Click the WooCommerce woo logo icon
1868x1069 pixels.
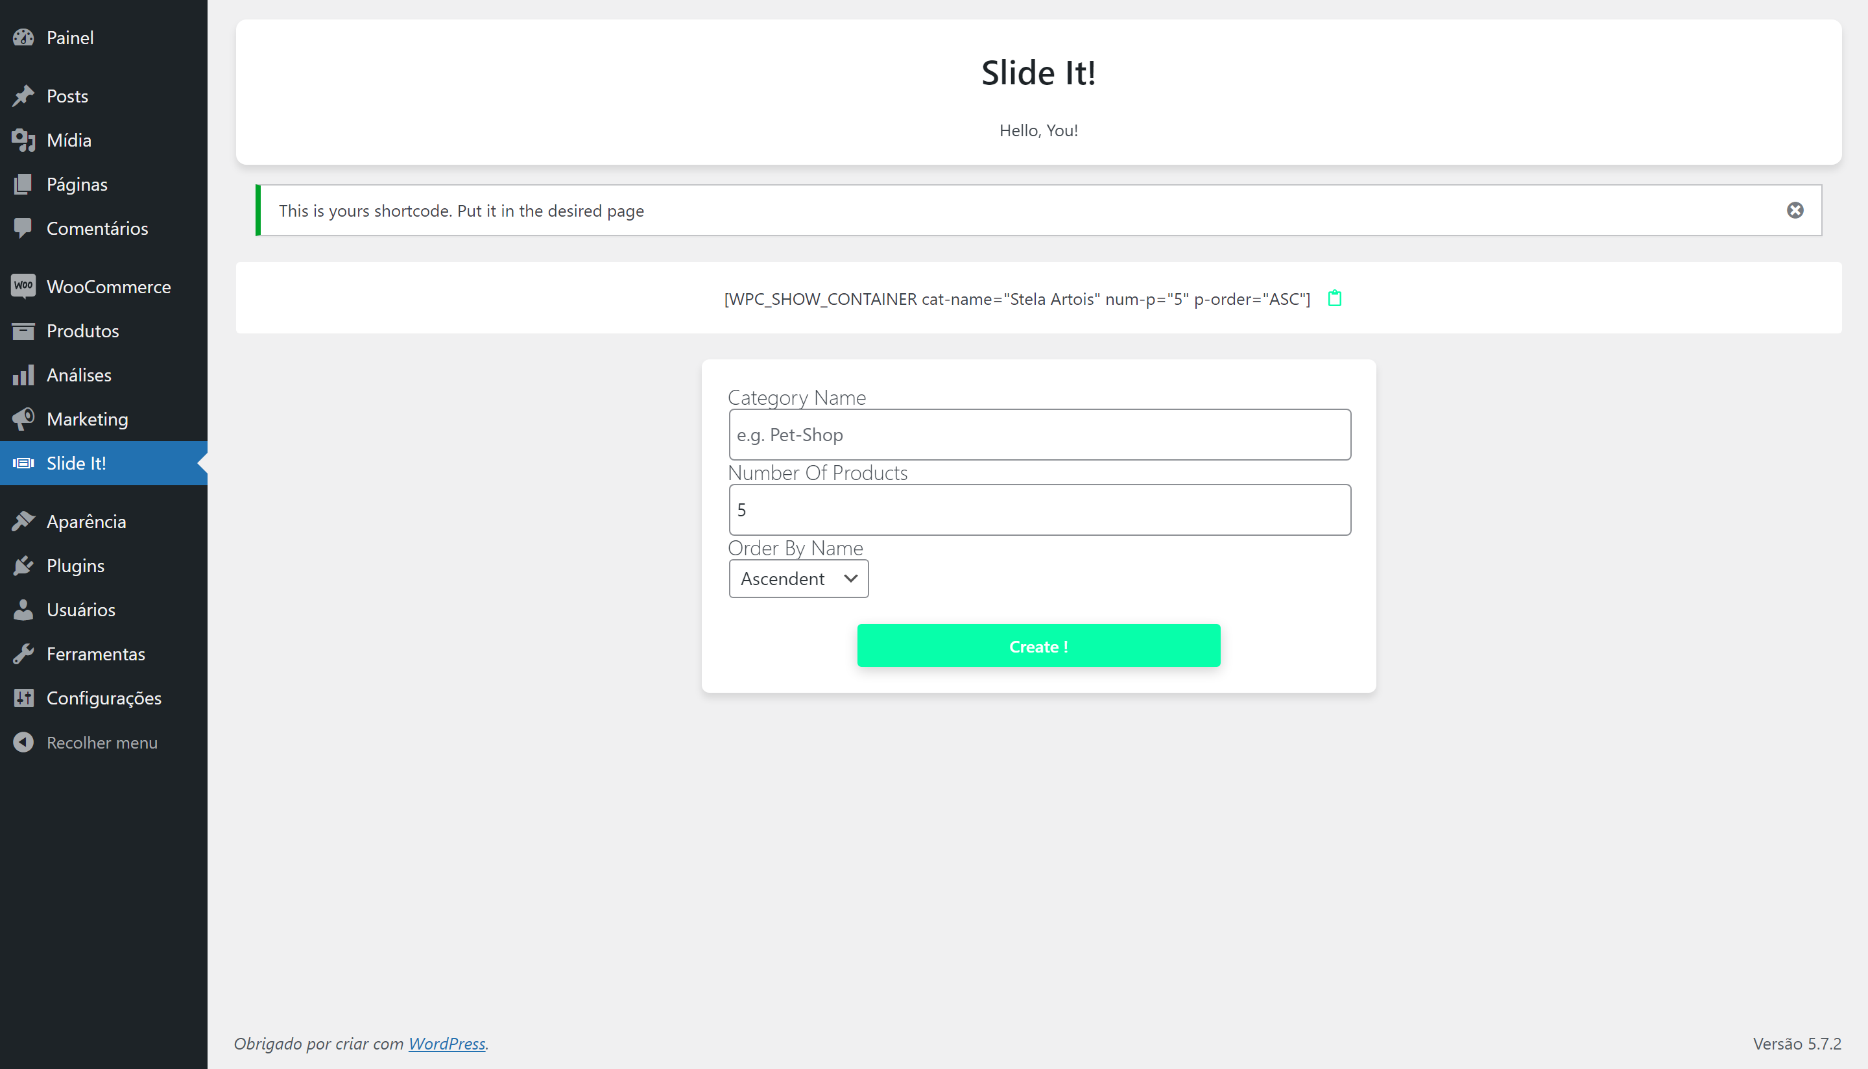(x=23, y=286)
